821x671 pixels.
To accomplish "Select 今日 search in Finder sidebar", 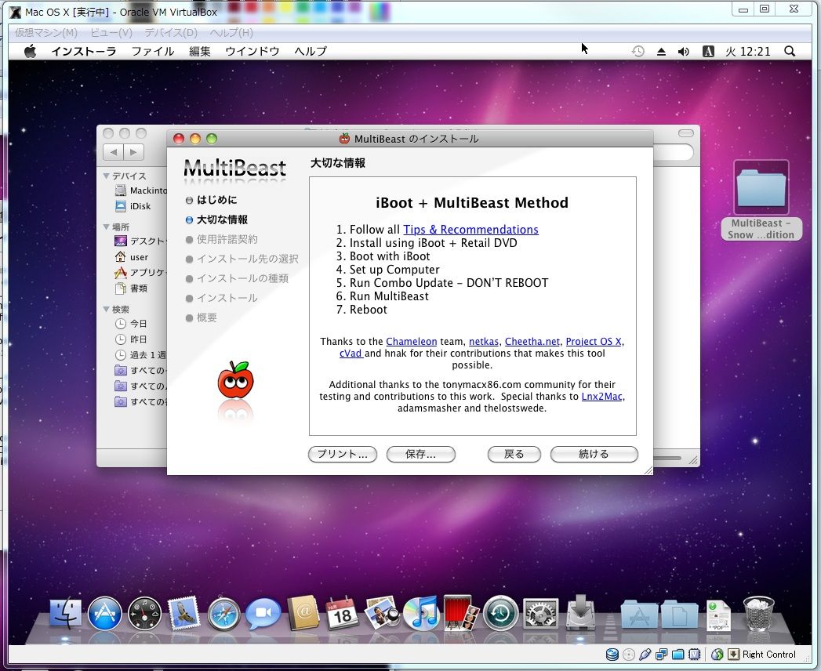I will pos(131,324).
